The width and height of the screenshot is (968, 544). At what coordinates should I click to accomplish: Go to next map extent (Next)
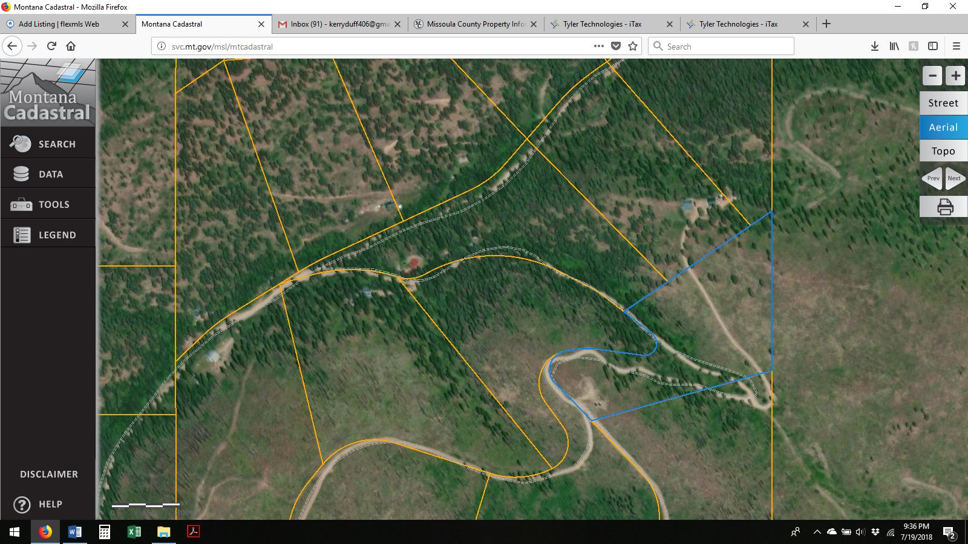point(955,178)
